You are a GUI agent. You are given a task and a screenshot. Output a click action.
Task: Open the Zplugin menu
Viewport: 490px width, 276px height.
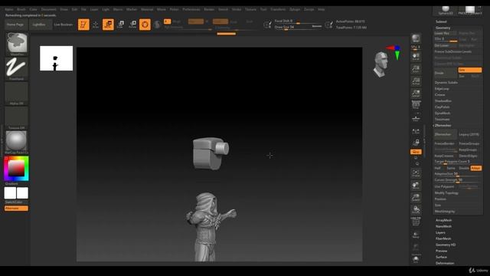295,9
